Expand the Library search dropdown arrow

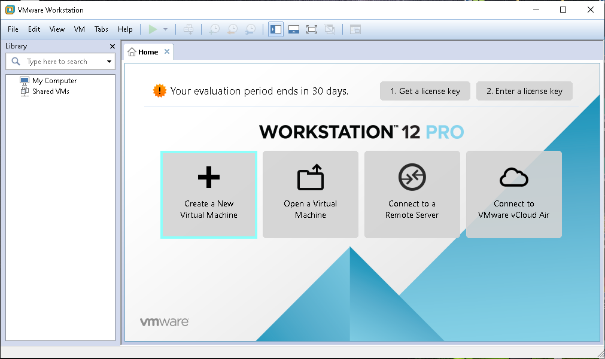109,62
